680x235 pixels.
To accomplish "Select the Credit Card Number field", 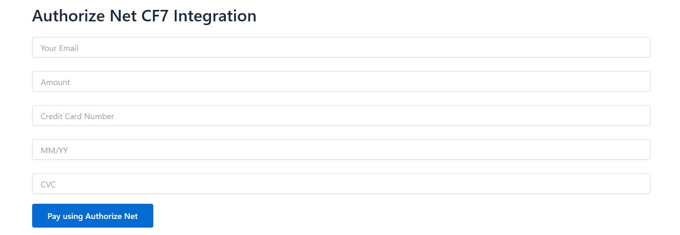I will (341, 115).
